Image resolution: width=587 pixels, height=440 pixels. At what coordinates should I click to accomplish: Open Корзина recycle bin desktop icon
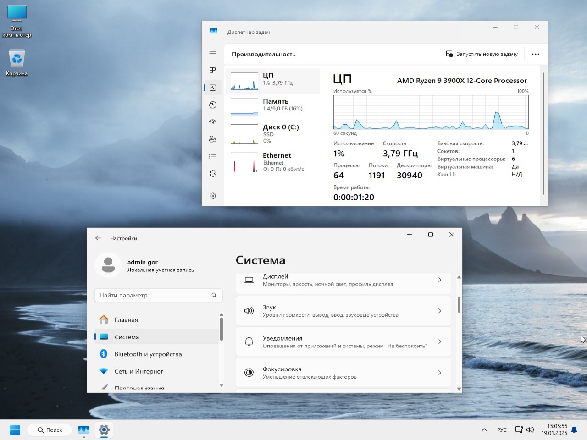(x=17, y=63)
